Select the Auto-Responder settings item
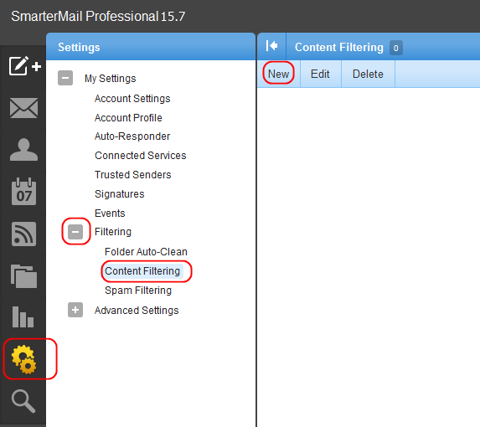The image size is (480, 427). tap(132, 136)
